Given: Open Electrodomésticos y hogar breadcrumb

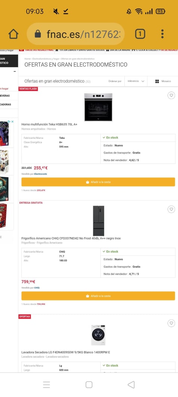Looking at the screenshot, I should coord(46,59).
